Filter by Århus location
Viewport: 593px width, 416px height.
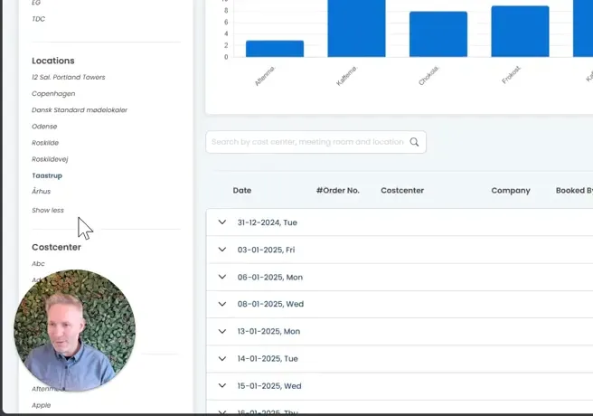41,191
